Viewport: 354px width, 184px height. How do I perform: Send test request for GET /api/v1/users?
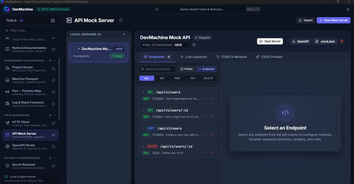click(x=205, y=99)
